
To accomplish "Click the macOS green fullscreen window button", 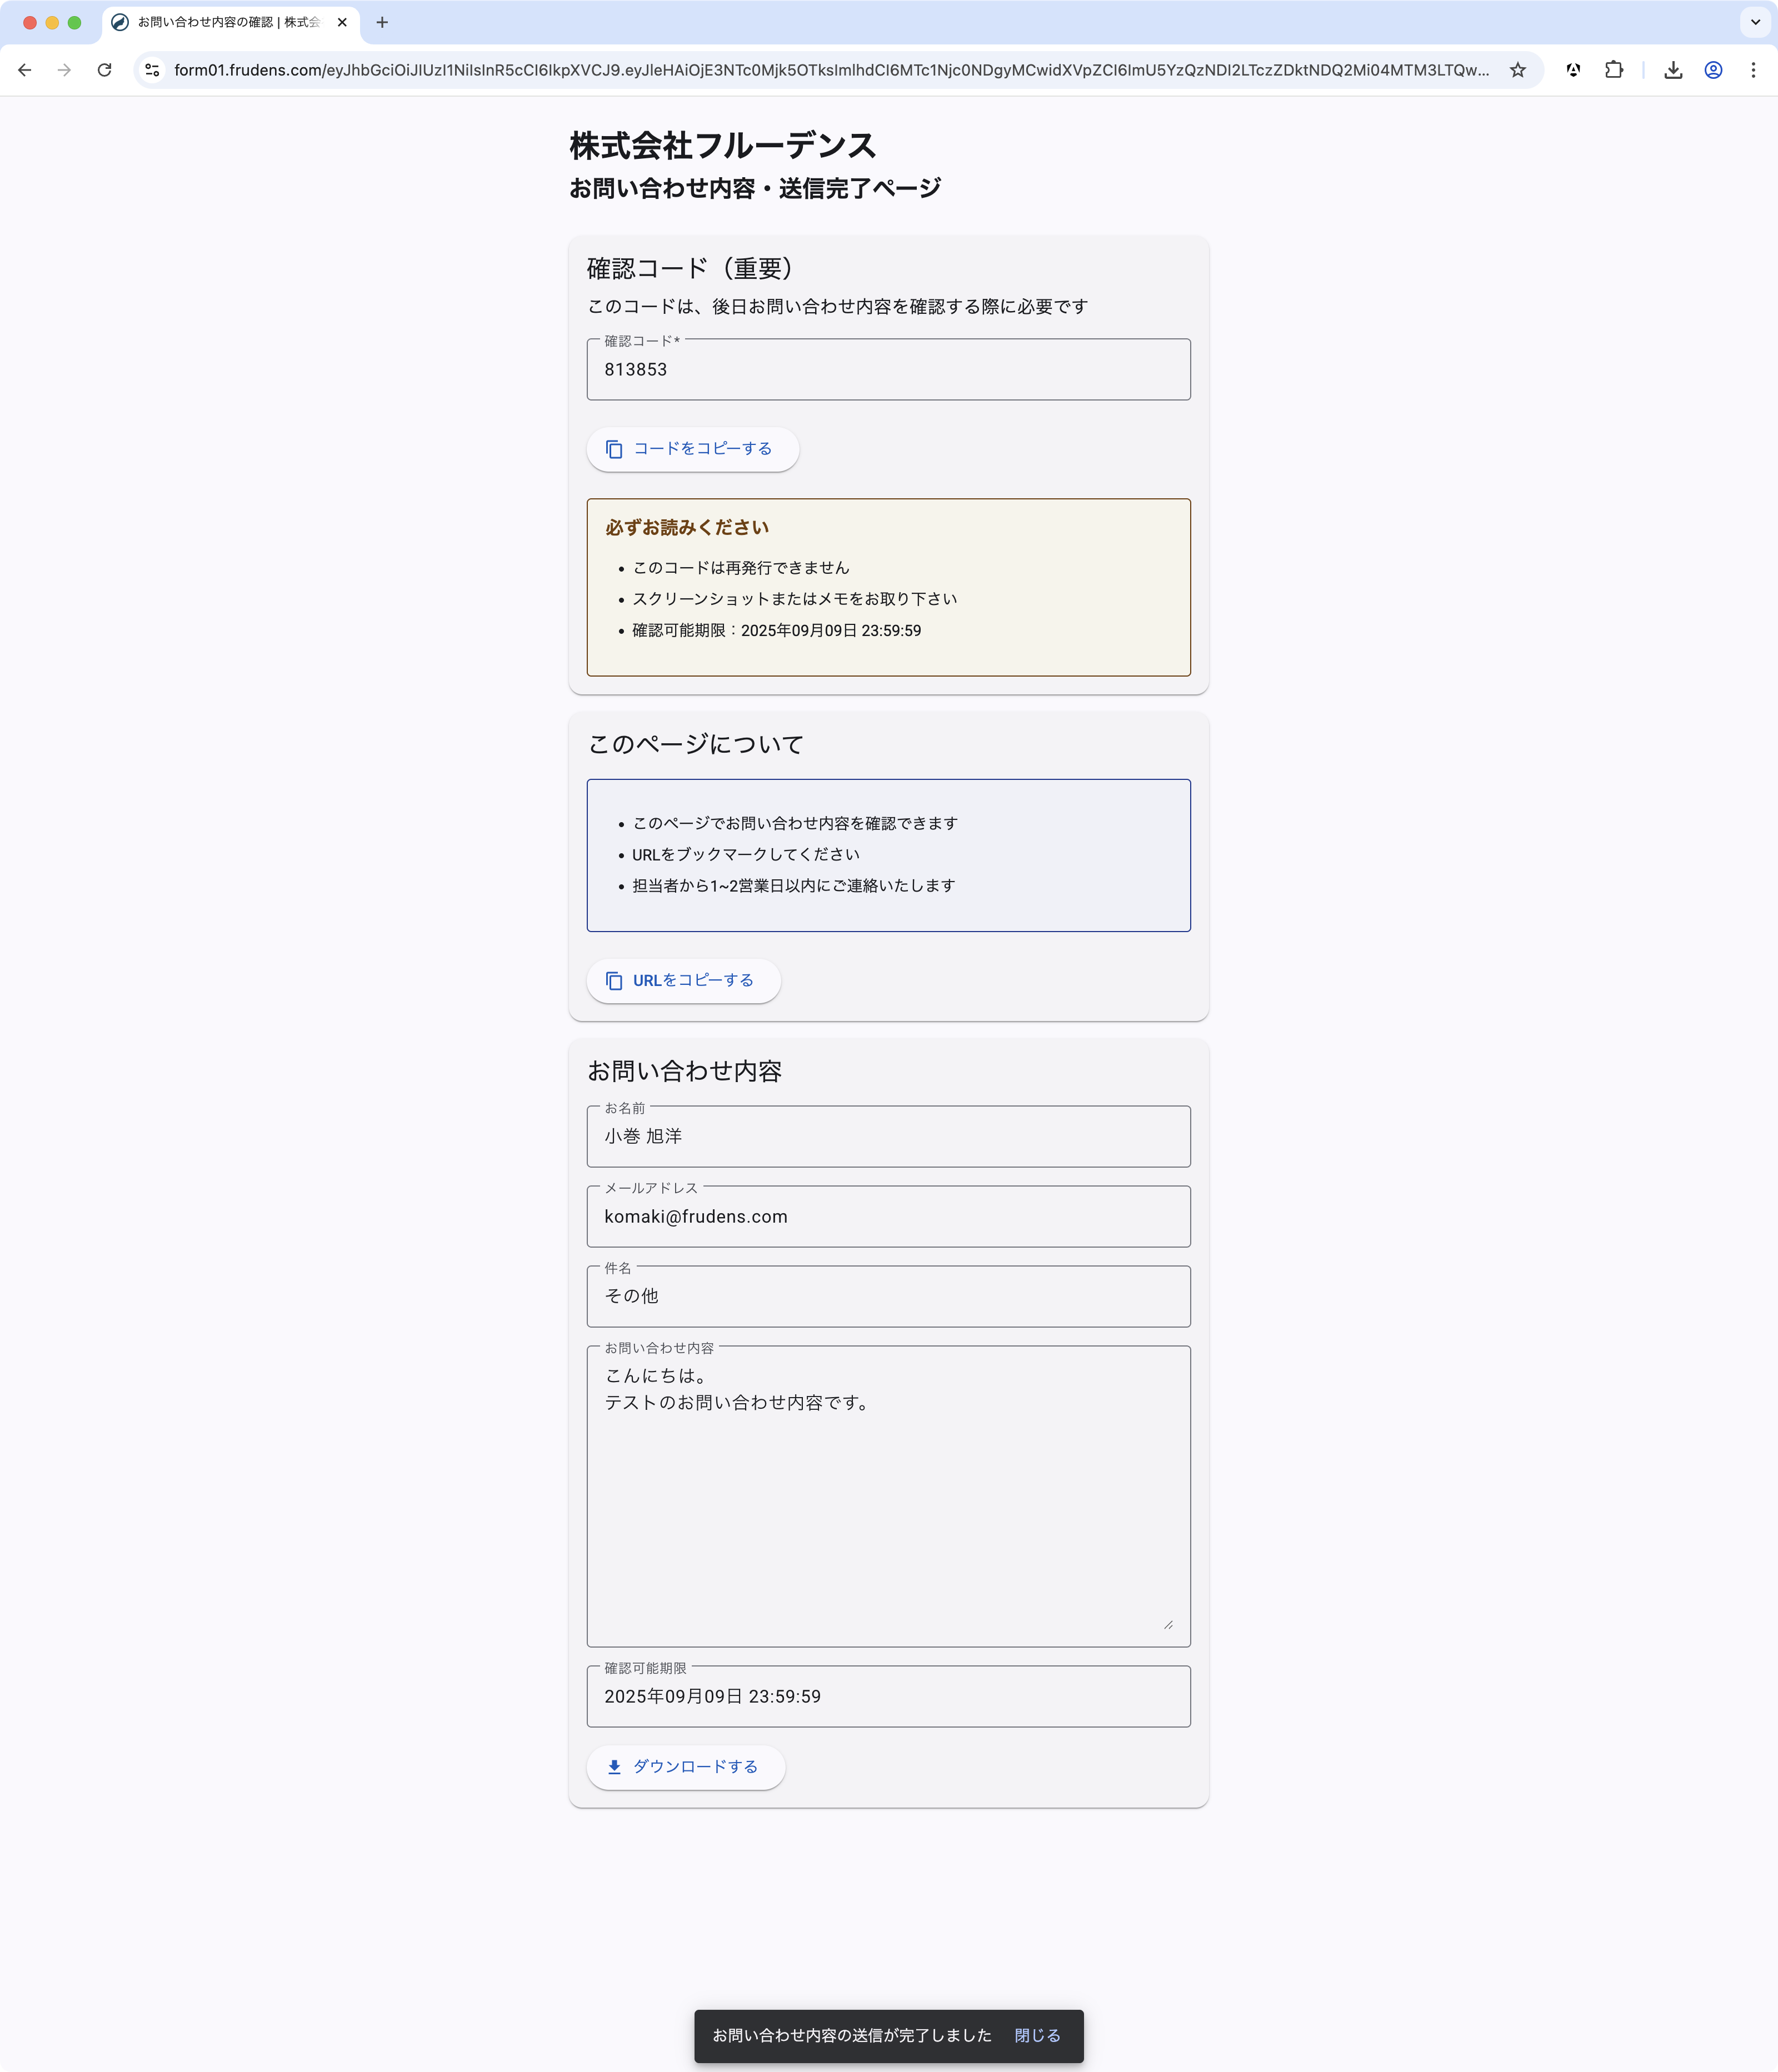I will coord(74,22).
